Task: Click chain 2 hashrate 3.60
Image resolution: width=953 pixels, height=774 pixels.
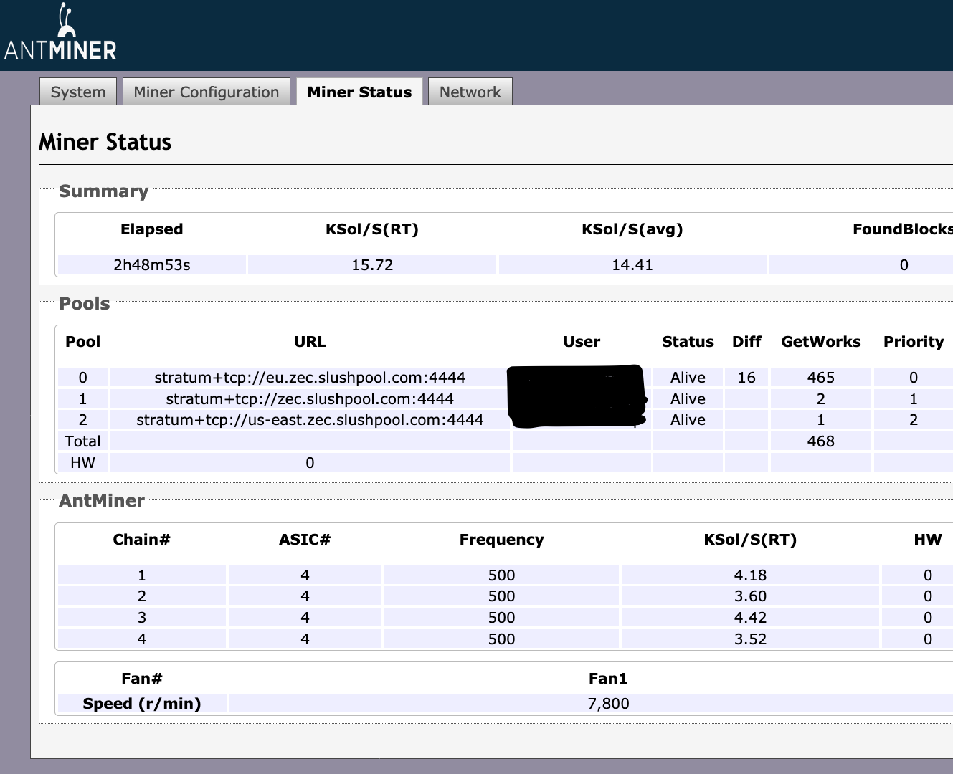Action: click(750, 596)
